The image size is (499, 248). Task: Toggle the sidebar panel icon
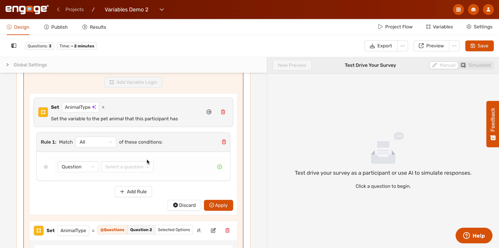click(14, 46)
